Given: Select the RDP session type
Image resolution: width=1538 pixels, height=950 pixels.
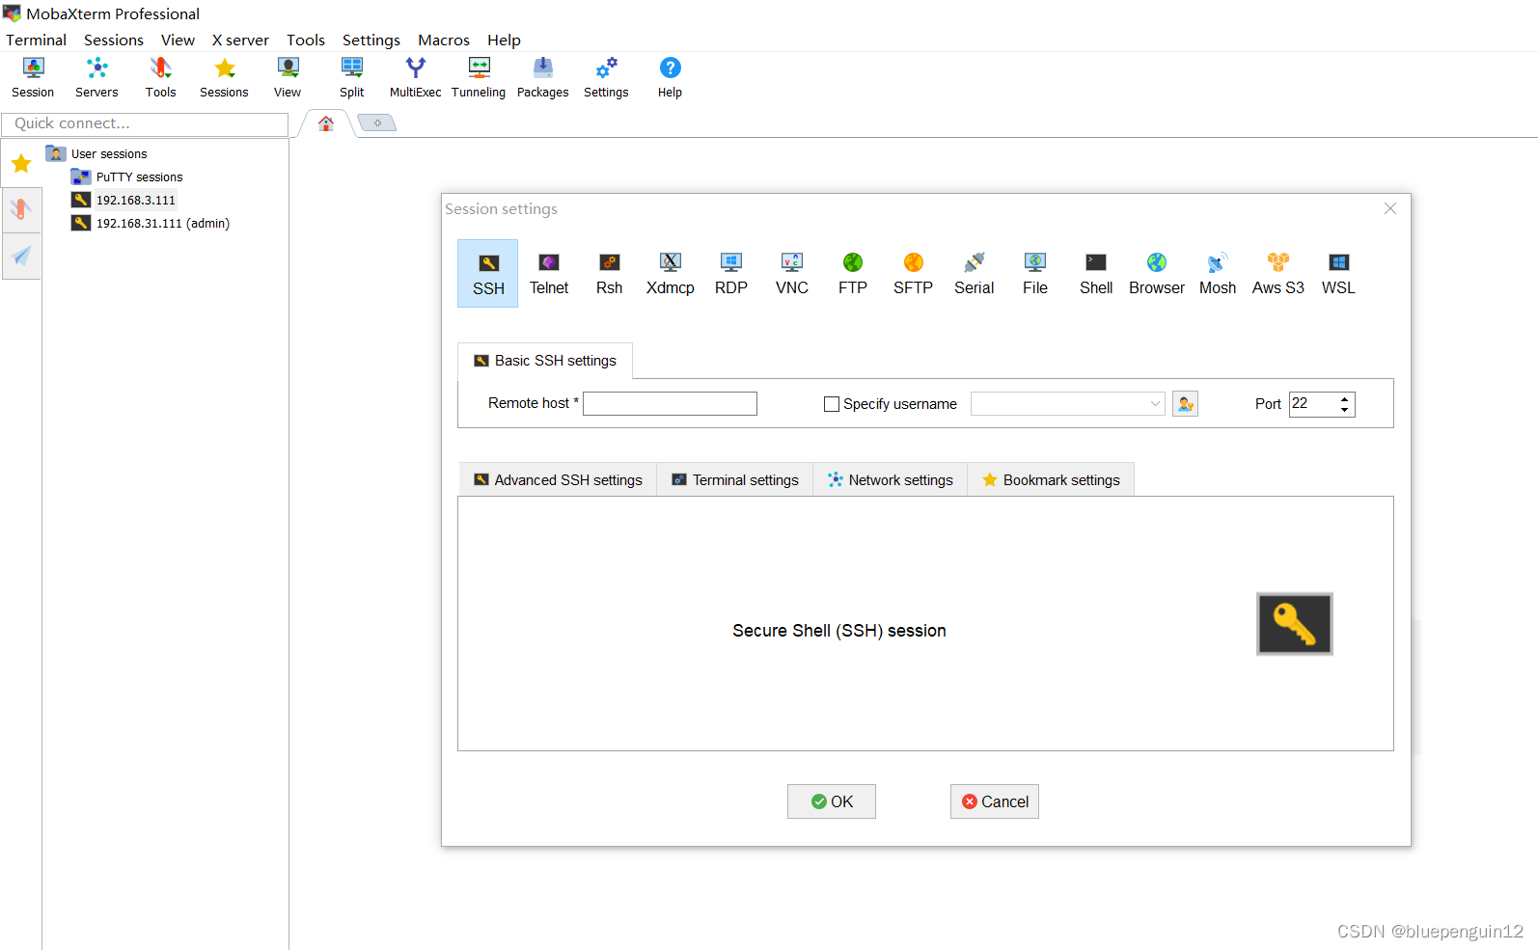Looking at the screenshot, I should pyautogui.click(x=731, y=274).
